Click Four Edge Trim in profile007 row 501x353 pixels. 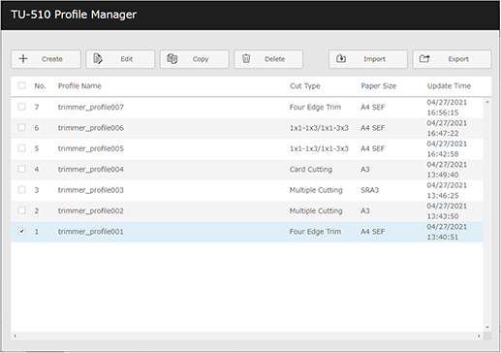(x=315, y=107)
